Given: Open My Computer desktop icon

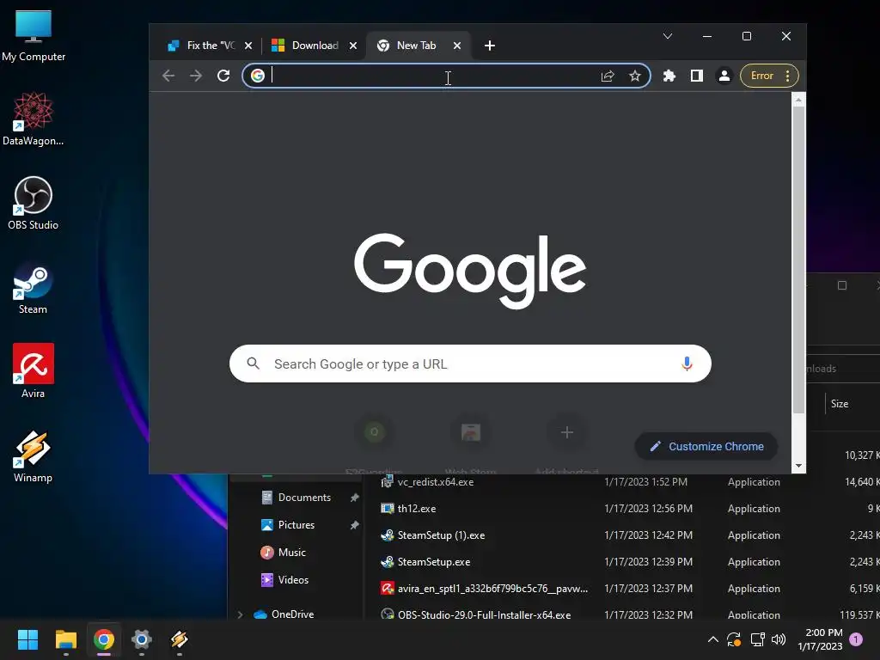Looking at the screenshot, I should click(x=34, y=36).
